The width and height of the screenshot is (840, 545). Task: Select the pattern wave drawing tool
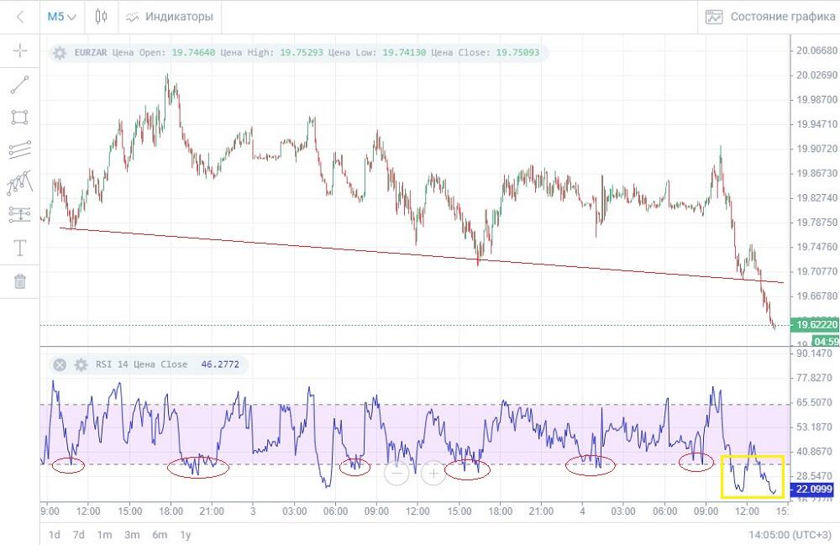pos(20,182)
